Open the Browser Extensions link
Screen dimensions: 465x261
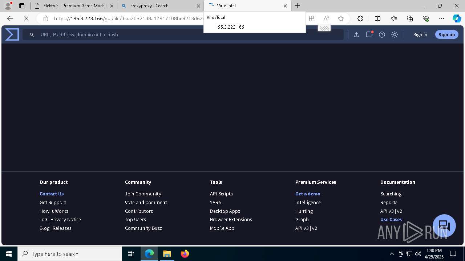tap(231, 219)
